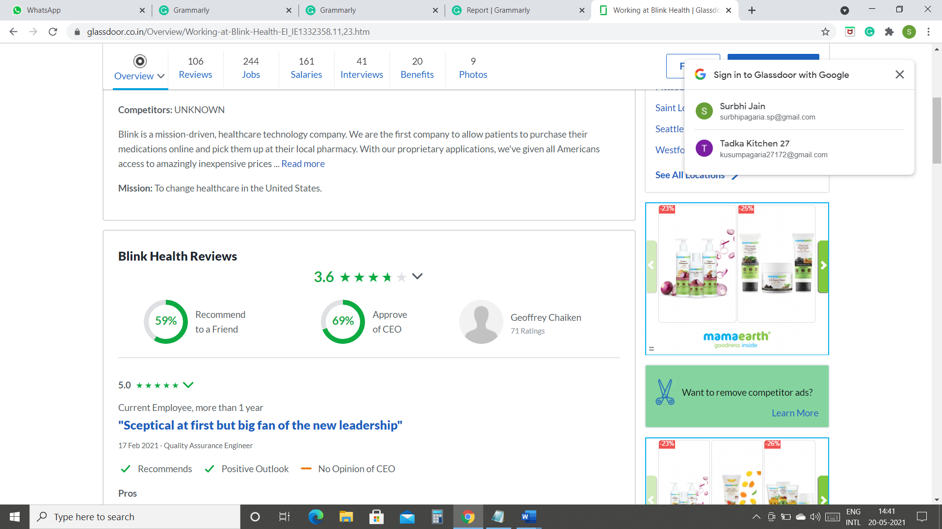Click the 59% Recommend to a Friend gauge
The image size is (942, 529).
(166, 321)
